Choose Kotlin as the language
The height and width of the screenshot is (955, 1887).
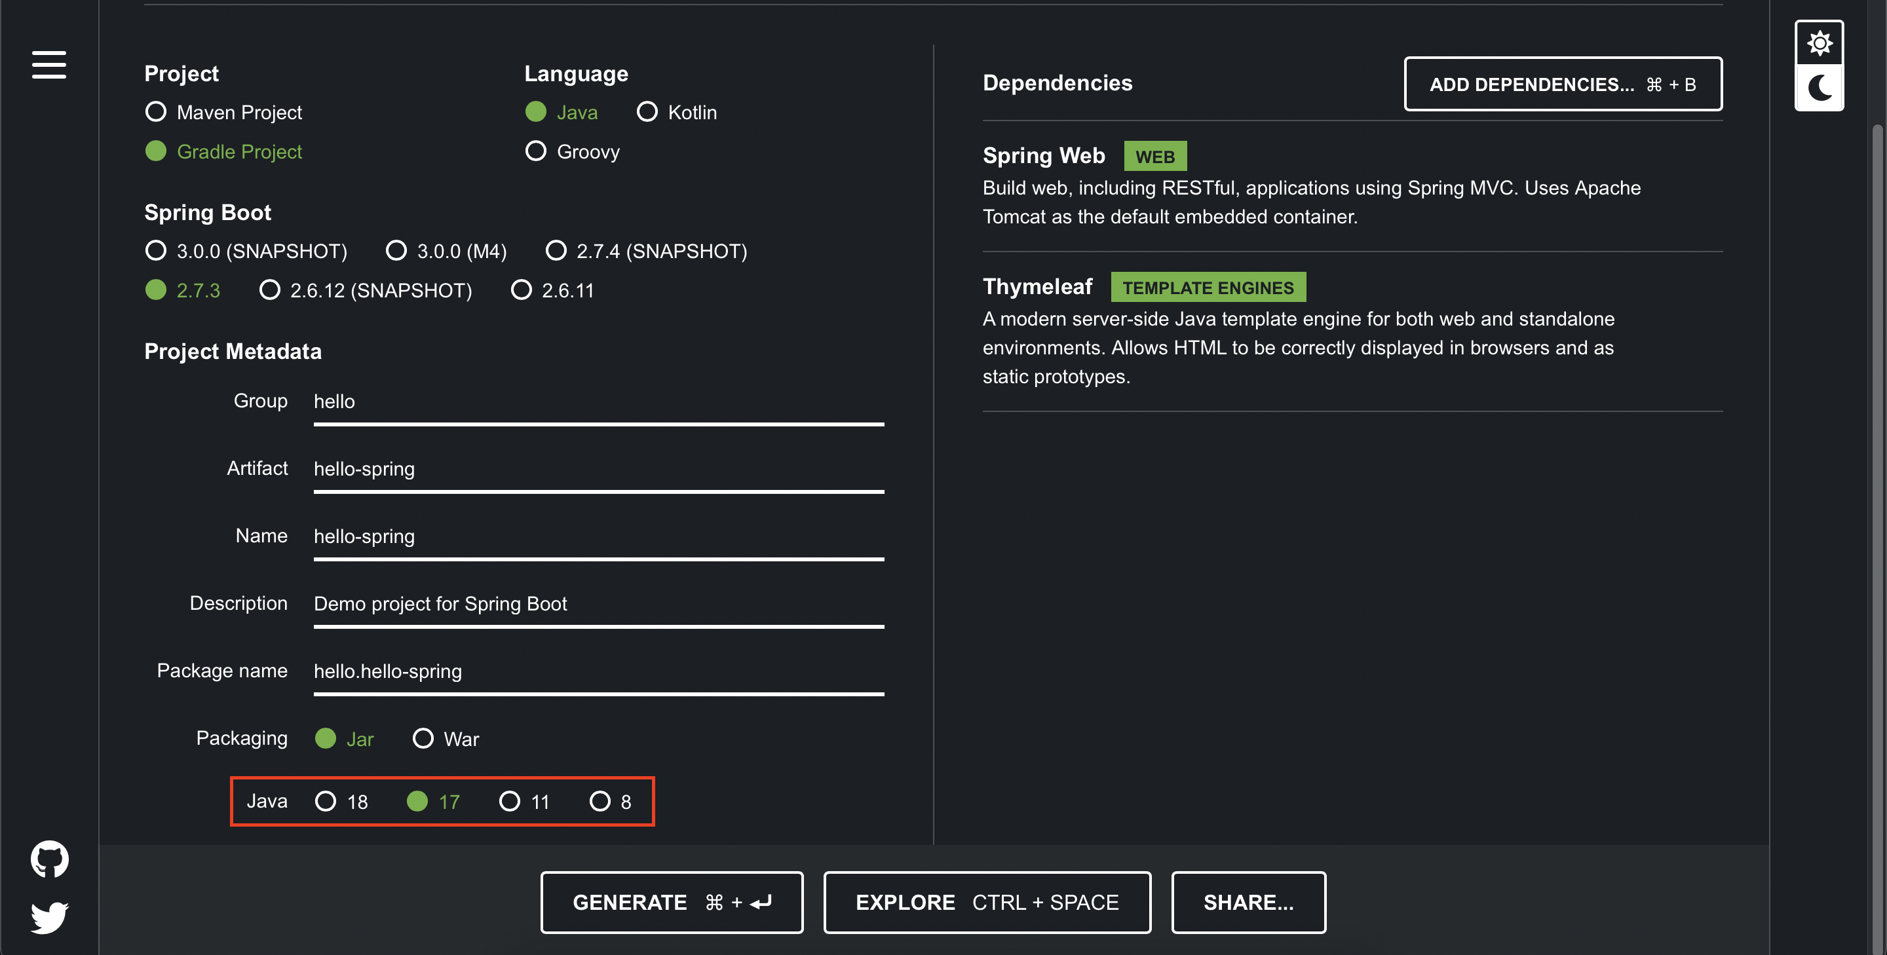[x=647, y=112]
